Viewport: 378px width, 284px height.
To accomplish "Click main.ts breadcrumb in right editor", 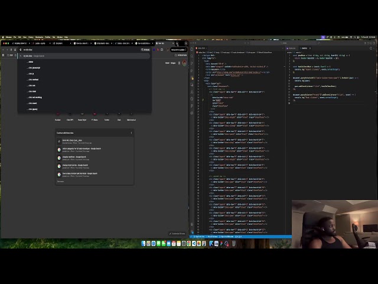I will click(x=298, y=53).
